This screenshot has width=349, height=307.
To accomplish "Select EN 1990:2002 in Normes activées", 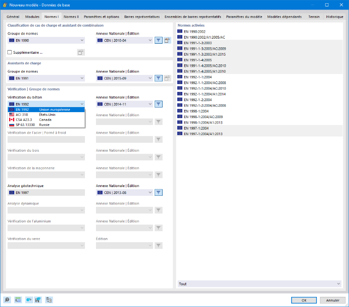I will pos(259,31).
